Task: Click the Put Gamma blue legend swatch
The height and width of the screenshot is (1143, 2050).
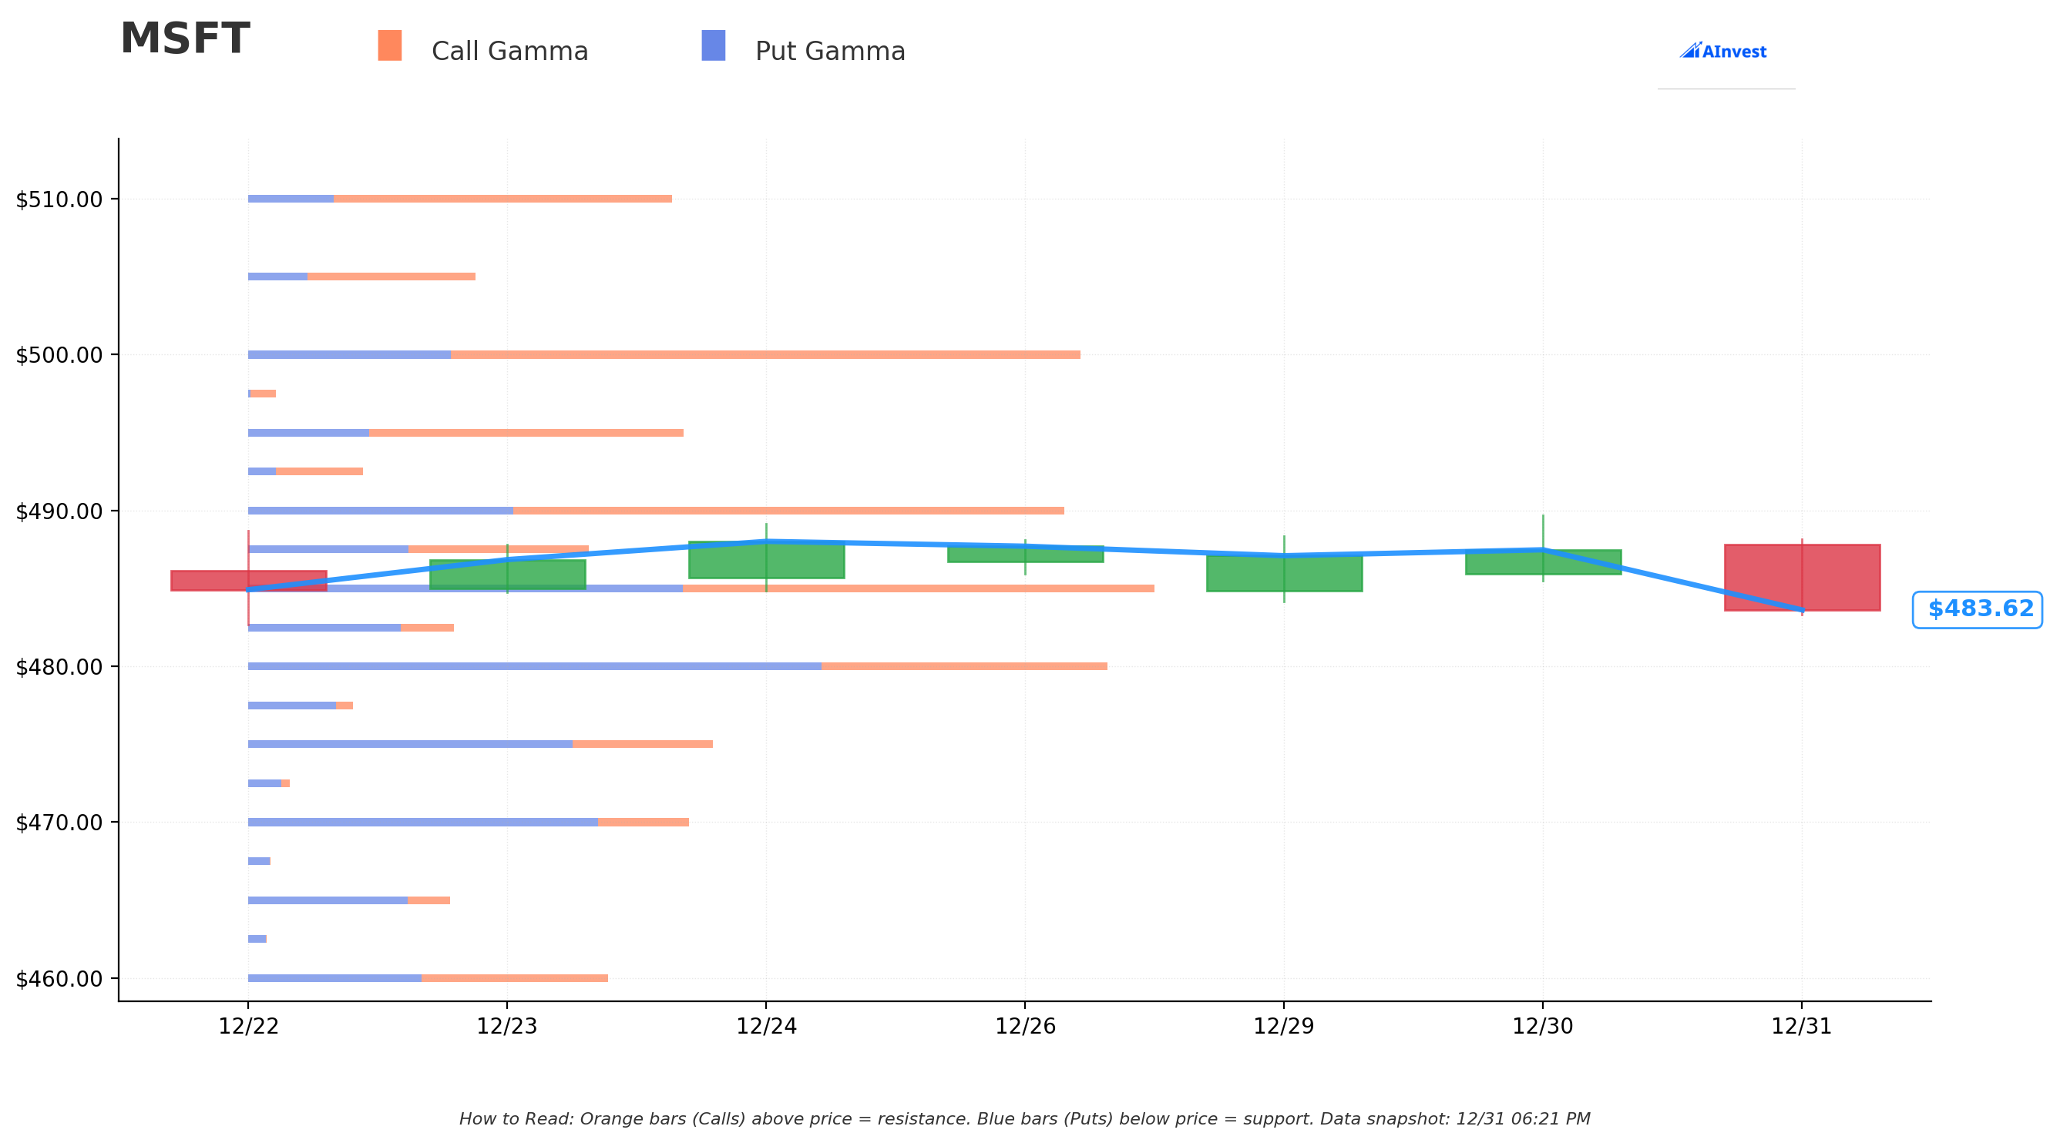Action: click(713, 45)
